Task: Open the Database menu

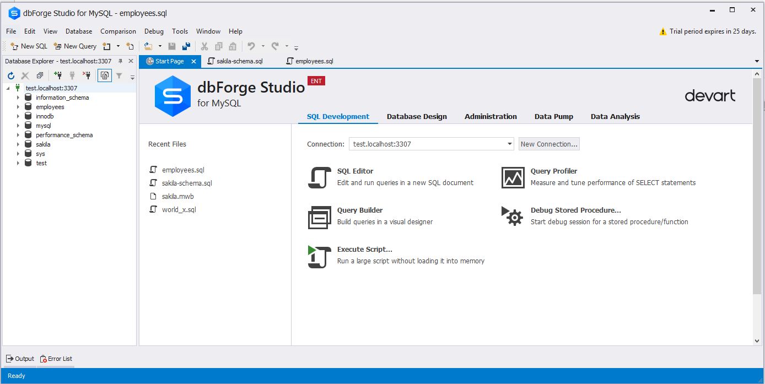Action: tap(79, 31)
